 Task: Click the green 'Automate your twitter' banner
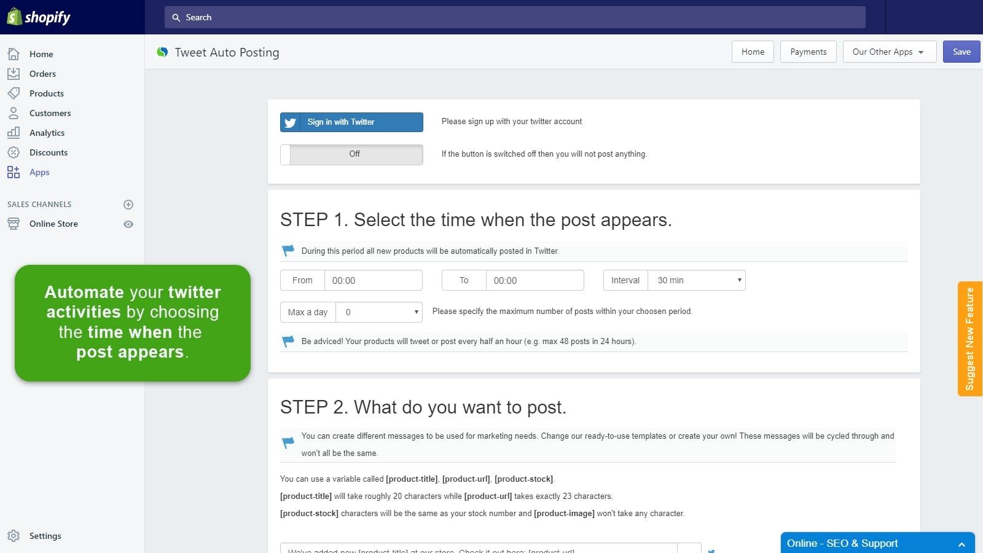click(x=133, y=323)
